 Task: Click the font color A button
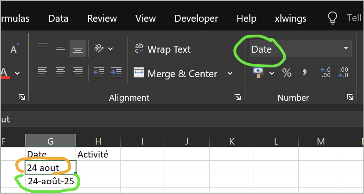(5, 73)
